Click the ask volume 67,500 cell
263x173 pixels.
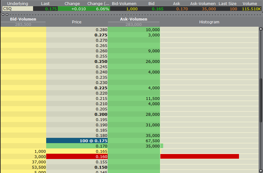[x=134, y=141]
